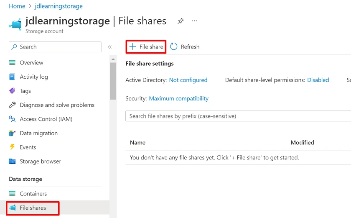Screen dimensions: 351x218
Task: Select Events in sidebar menu
Action: point(28,147)
